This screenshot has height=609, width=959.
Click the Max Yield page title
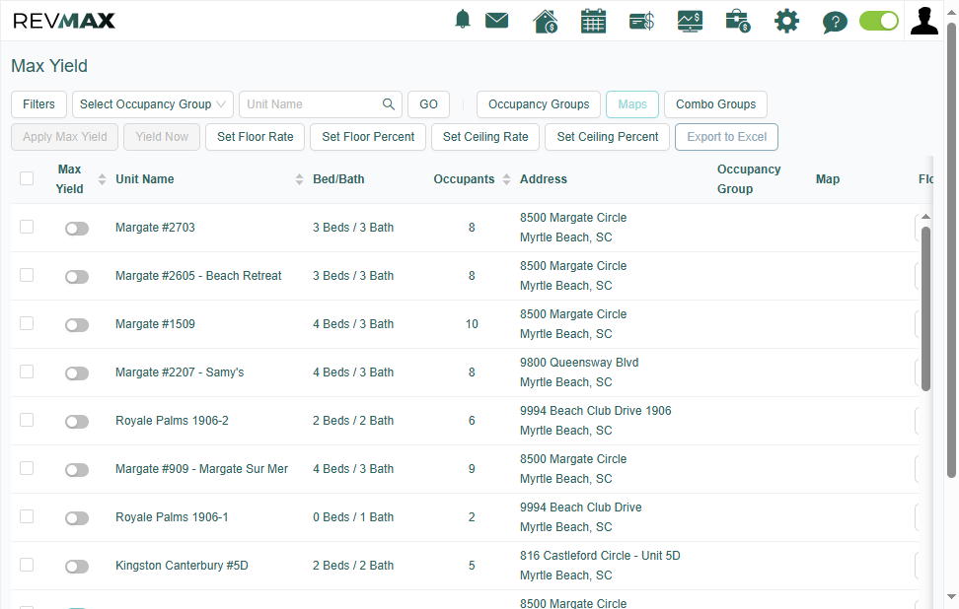(49, 65)
